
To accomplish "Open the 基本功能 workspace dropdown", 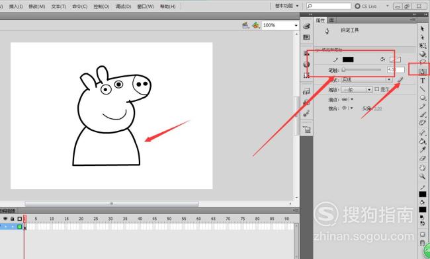I will tap(286, 6).
